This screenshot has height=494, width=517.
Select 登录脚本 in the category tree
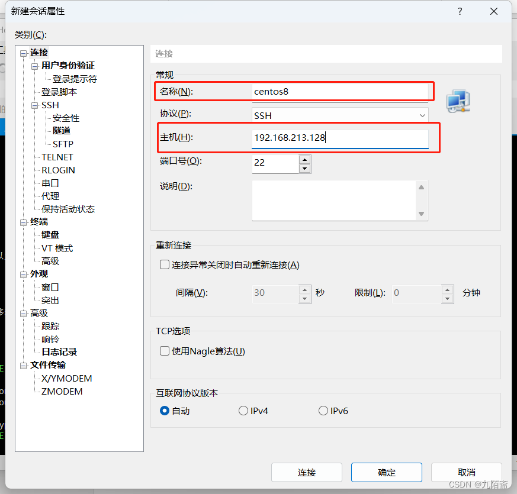click(x=59, y=92)
